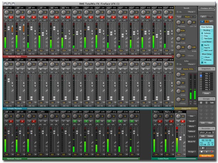Toggle 2 Rows mixer setup checkbox
Screen dimensions: 218x163
[201, 57]
